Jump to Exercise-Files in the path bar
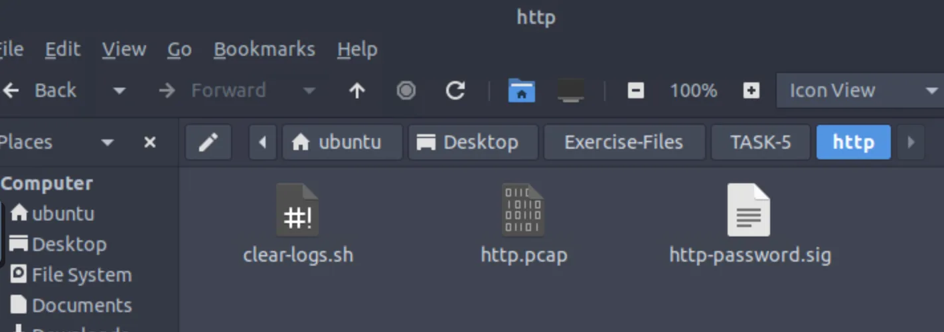Image resolution: width=944 pixels, height=332 pixels. [x=623, y=142]
